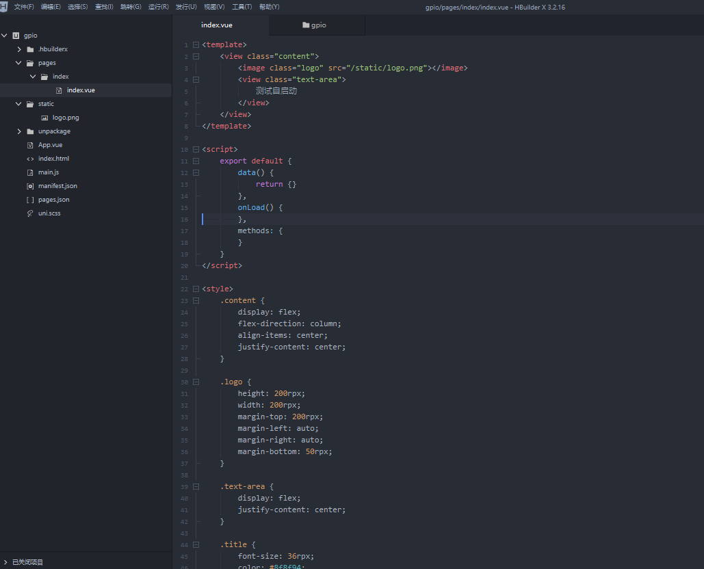704x569 pixels.
Task: Expand the unpackage folder
Action: click(19, 131)
